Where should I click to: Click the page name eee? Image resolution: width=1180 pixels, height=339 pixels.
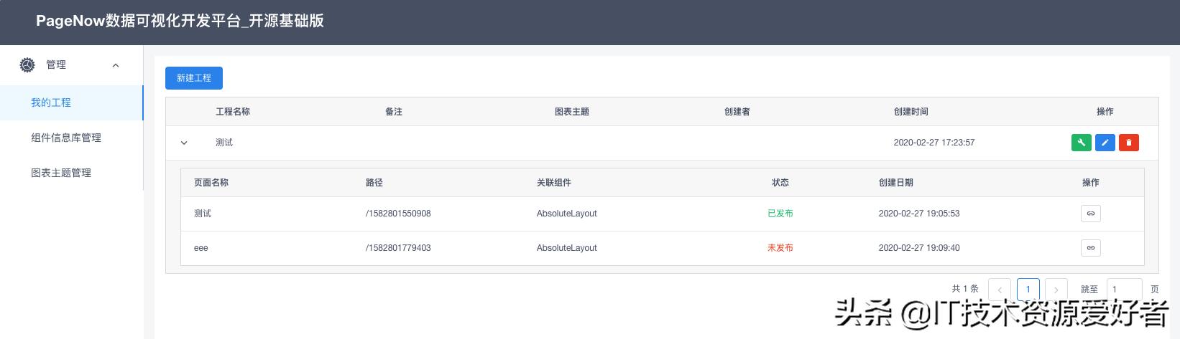tap(201, 248)
